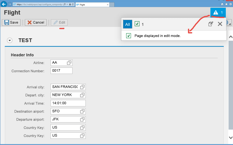
Task: Click the browser Home icon
Action: (222, 4)
